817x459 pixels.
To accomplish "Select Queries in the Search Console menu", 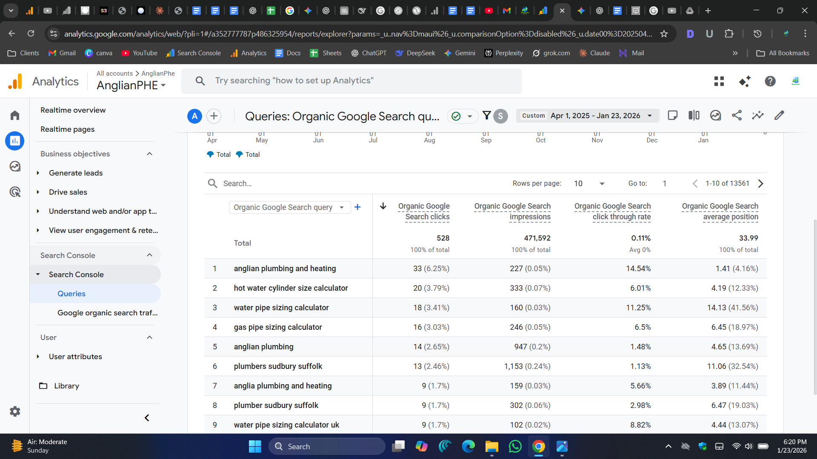I will click(x=71, y=293).
